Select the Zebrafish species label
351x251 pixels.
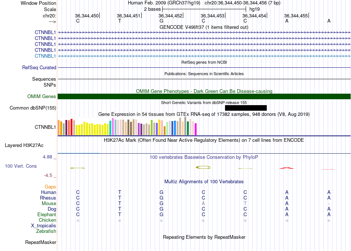(46, 231)
